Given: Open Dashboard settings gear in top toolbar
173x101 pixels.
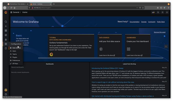Looking at the screenshot, I should pos(162,12).
